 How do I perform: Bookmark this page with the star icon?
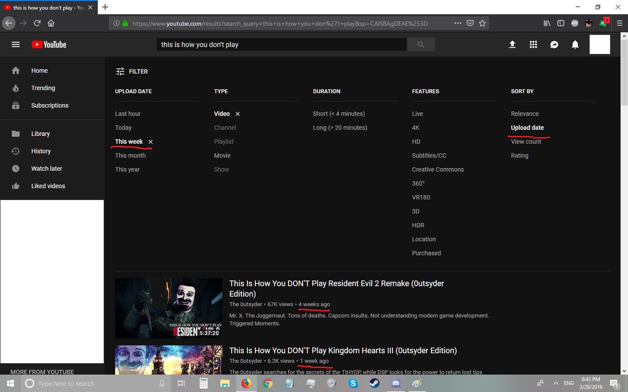[x=482, y=23]
